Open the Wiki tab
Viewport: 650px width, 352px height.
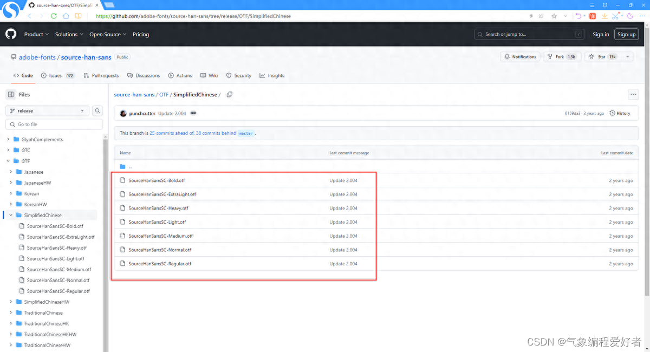pos(209,76)
